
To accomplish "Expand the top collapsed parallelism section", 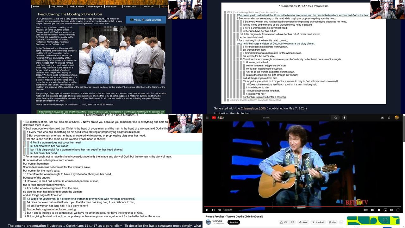I will [x=252, y=12].
